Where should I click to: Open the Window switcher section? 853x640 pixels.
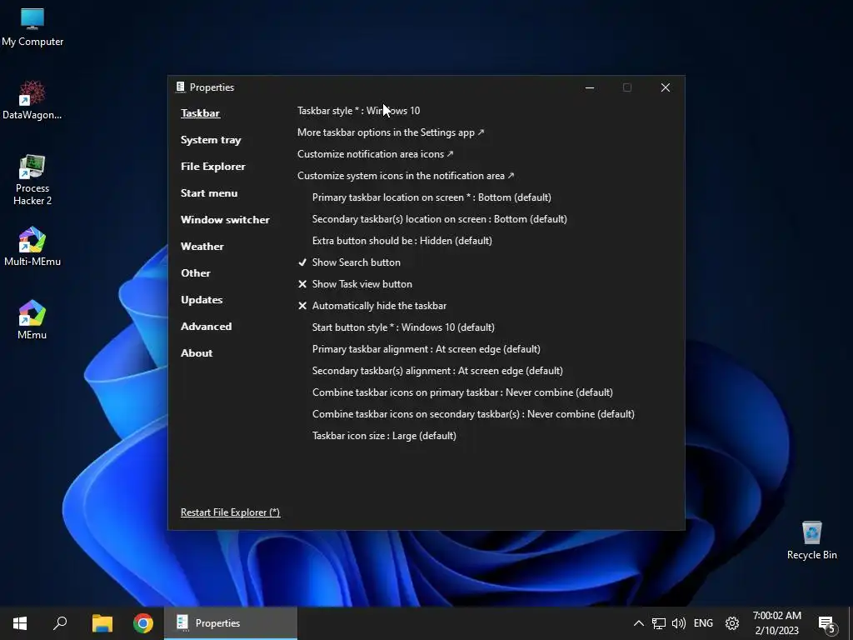click(x=225, y=220)
